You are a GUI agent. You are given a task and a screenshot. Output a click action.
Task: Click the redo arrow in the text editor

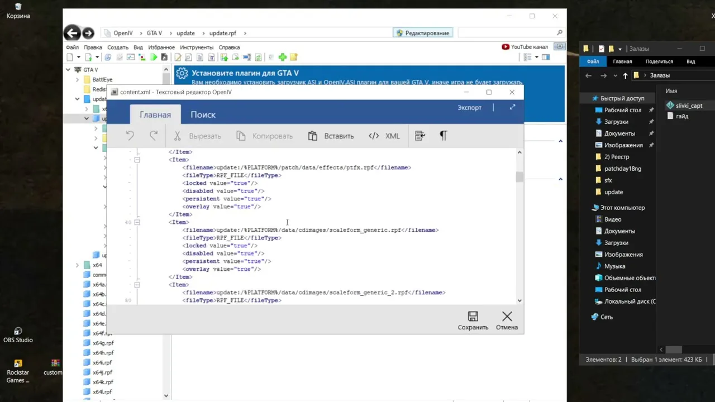154,136
